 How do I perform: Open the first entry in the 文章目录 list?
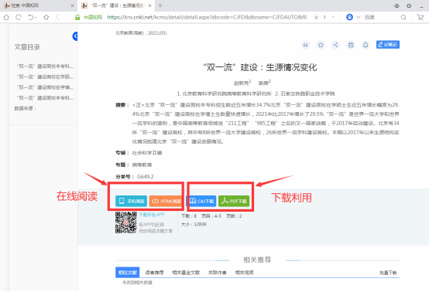point(45,66)
